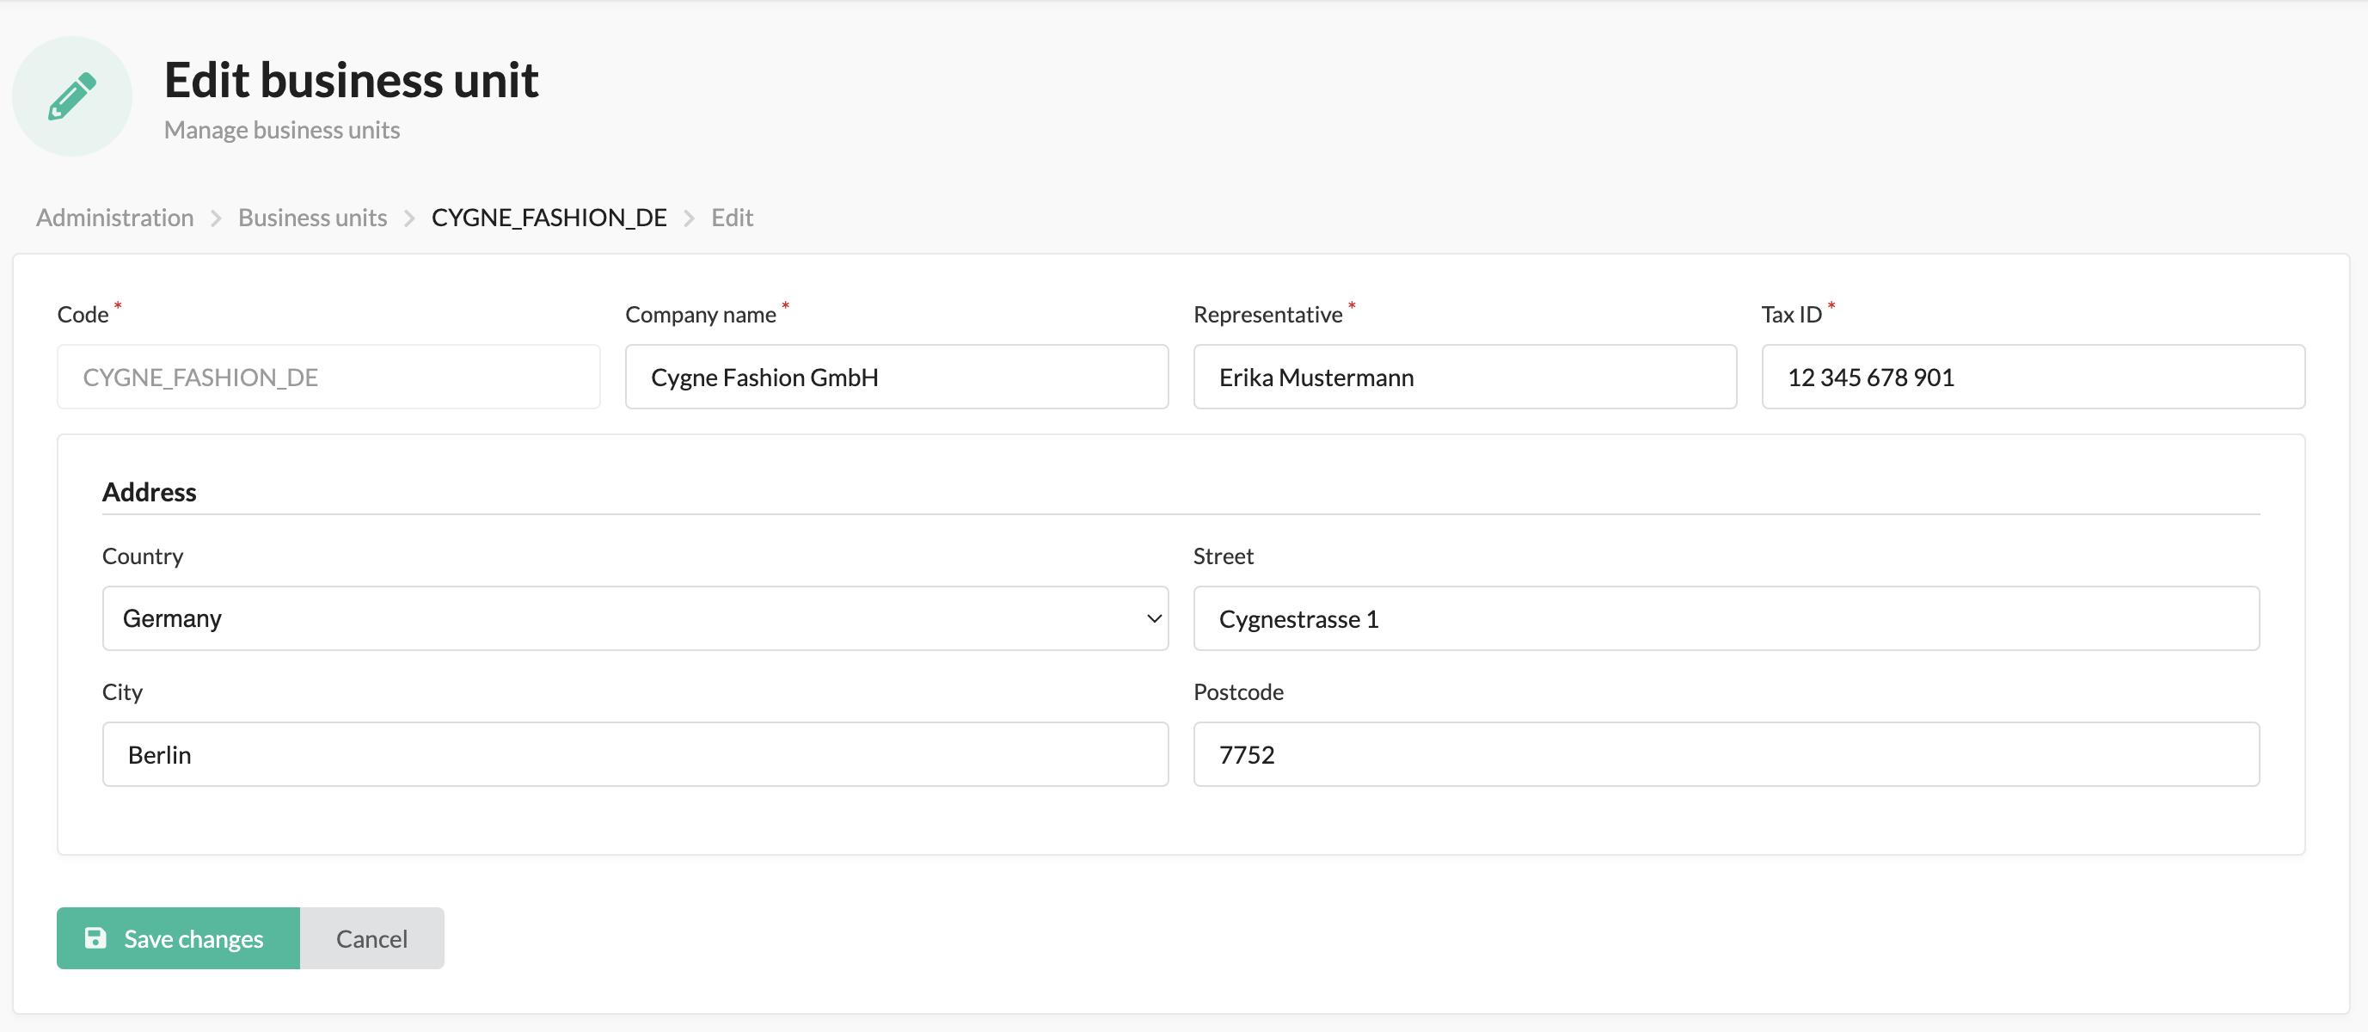
Task: Cancel editing the business unit
Action: (372, 938)
